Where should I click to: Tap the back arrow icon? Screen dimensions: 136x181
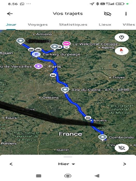pos(10,14)
